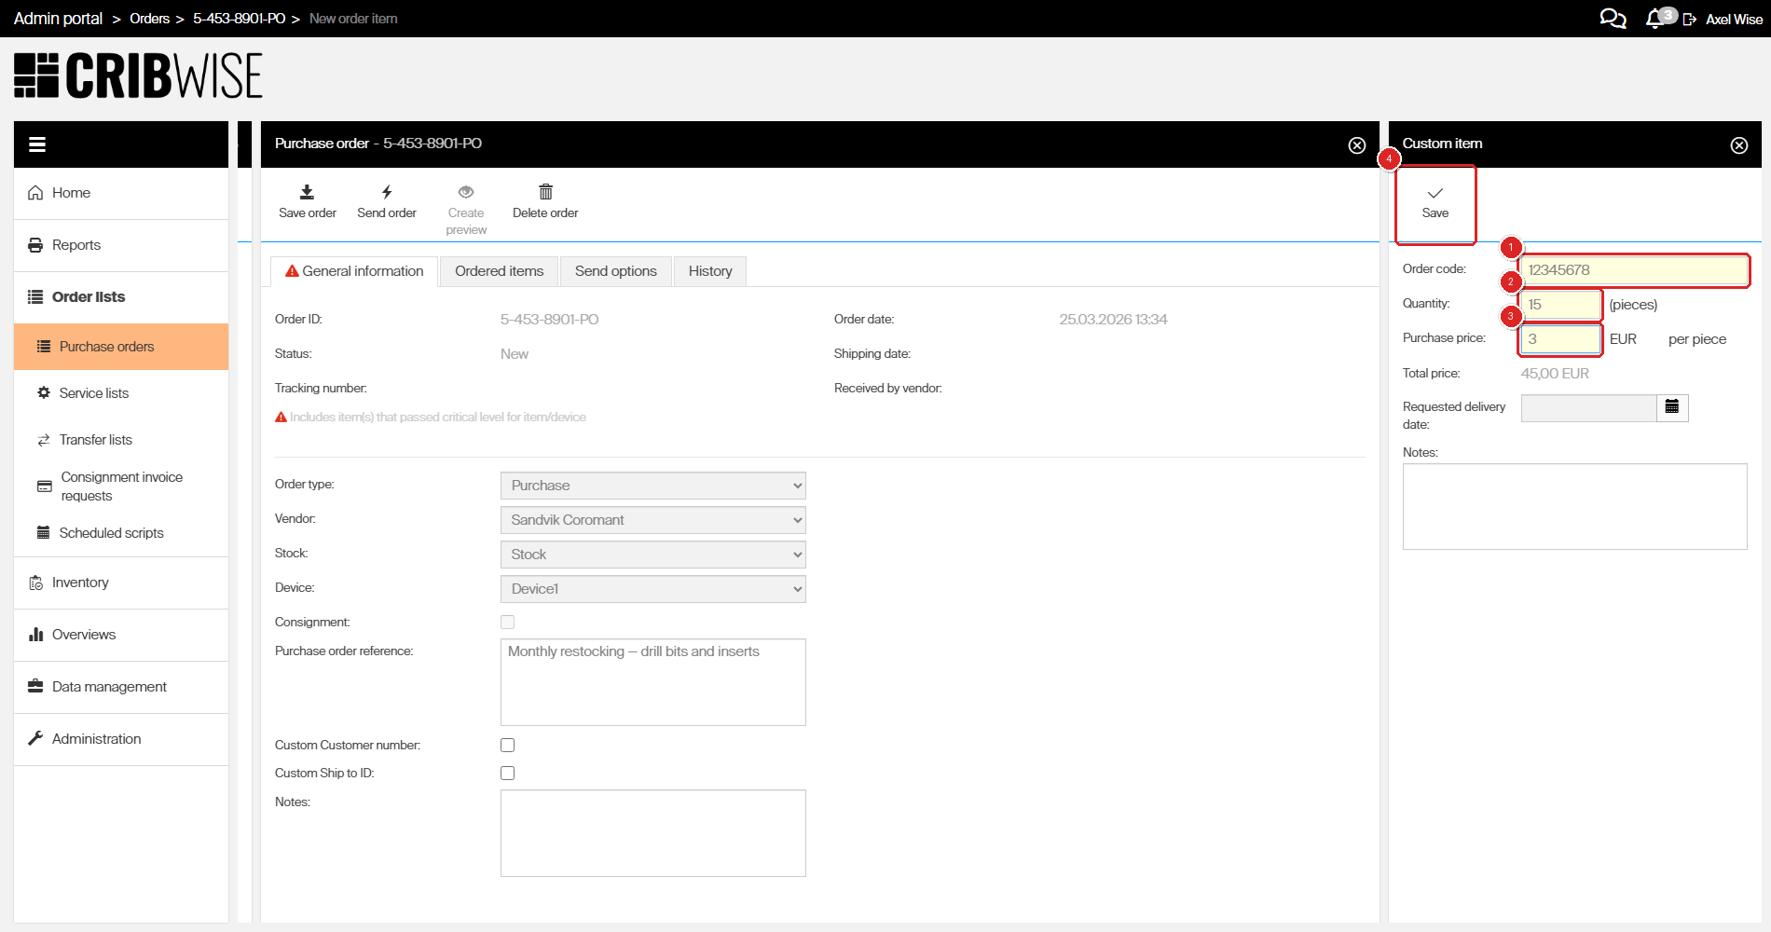This screenshot has width=1771, height=932.
Task: Toggle the Consignment checkbox
Action: click(508, 623)
